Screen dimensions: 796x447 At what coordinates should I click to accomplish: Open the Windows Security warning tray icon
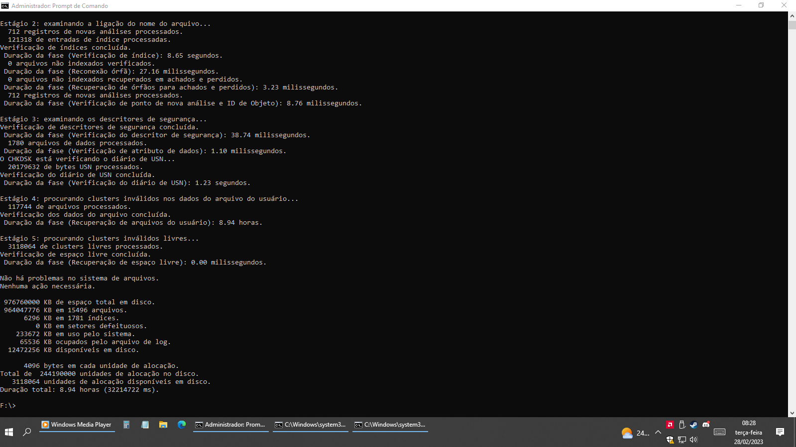(670, 440)
